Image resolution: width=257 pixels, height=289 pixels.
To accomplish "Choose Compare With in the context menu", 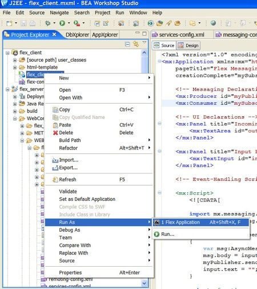I will 99,245.
